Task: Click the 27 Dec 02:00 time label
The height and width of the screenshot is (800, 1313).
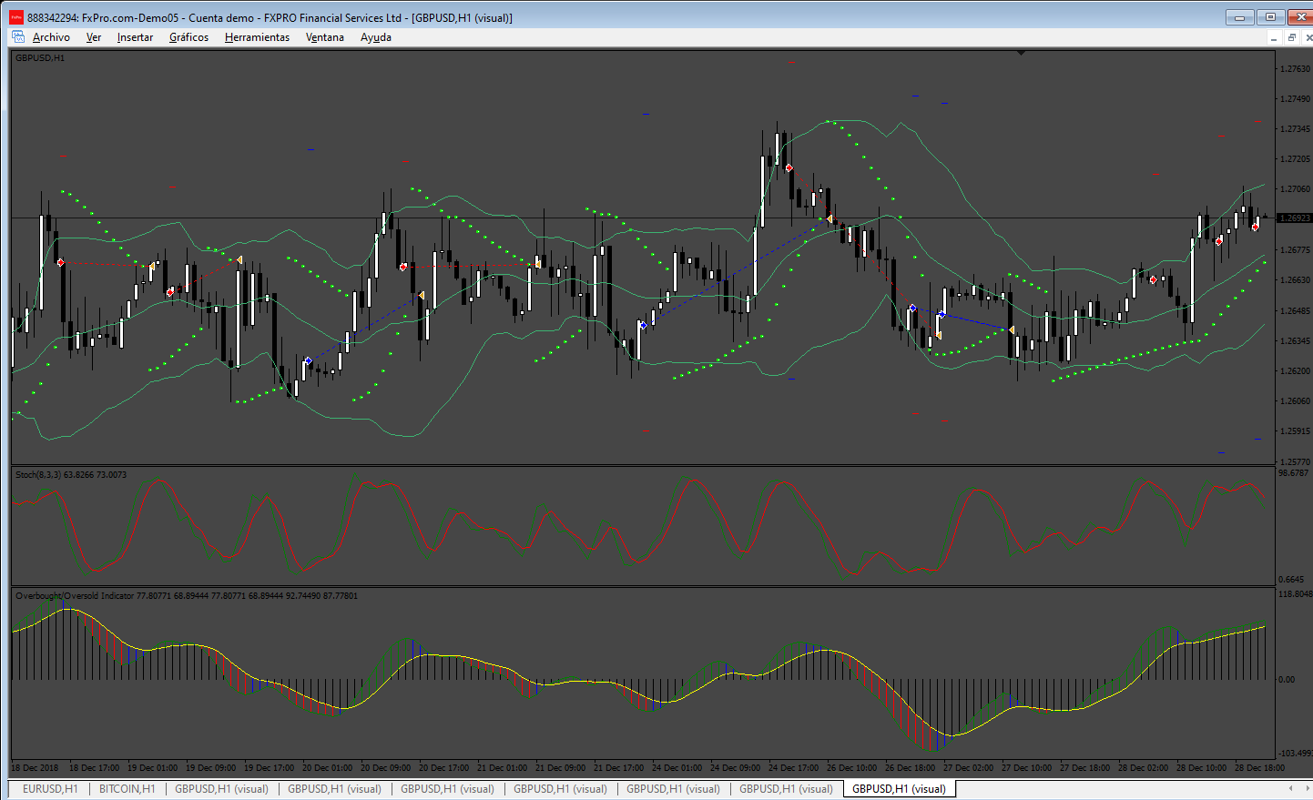Action: (969, 768)
